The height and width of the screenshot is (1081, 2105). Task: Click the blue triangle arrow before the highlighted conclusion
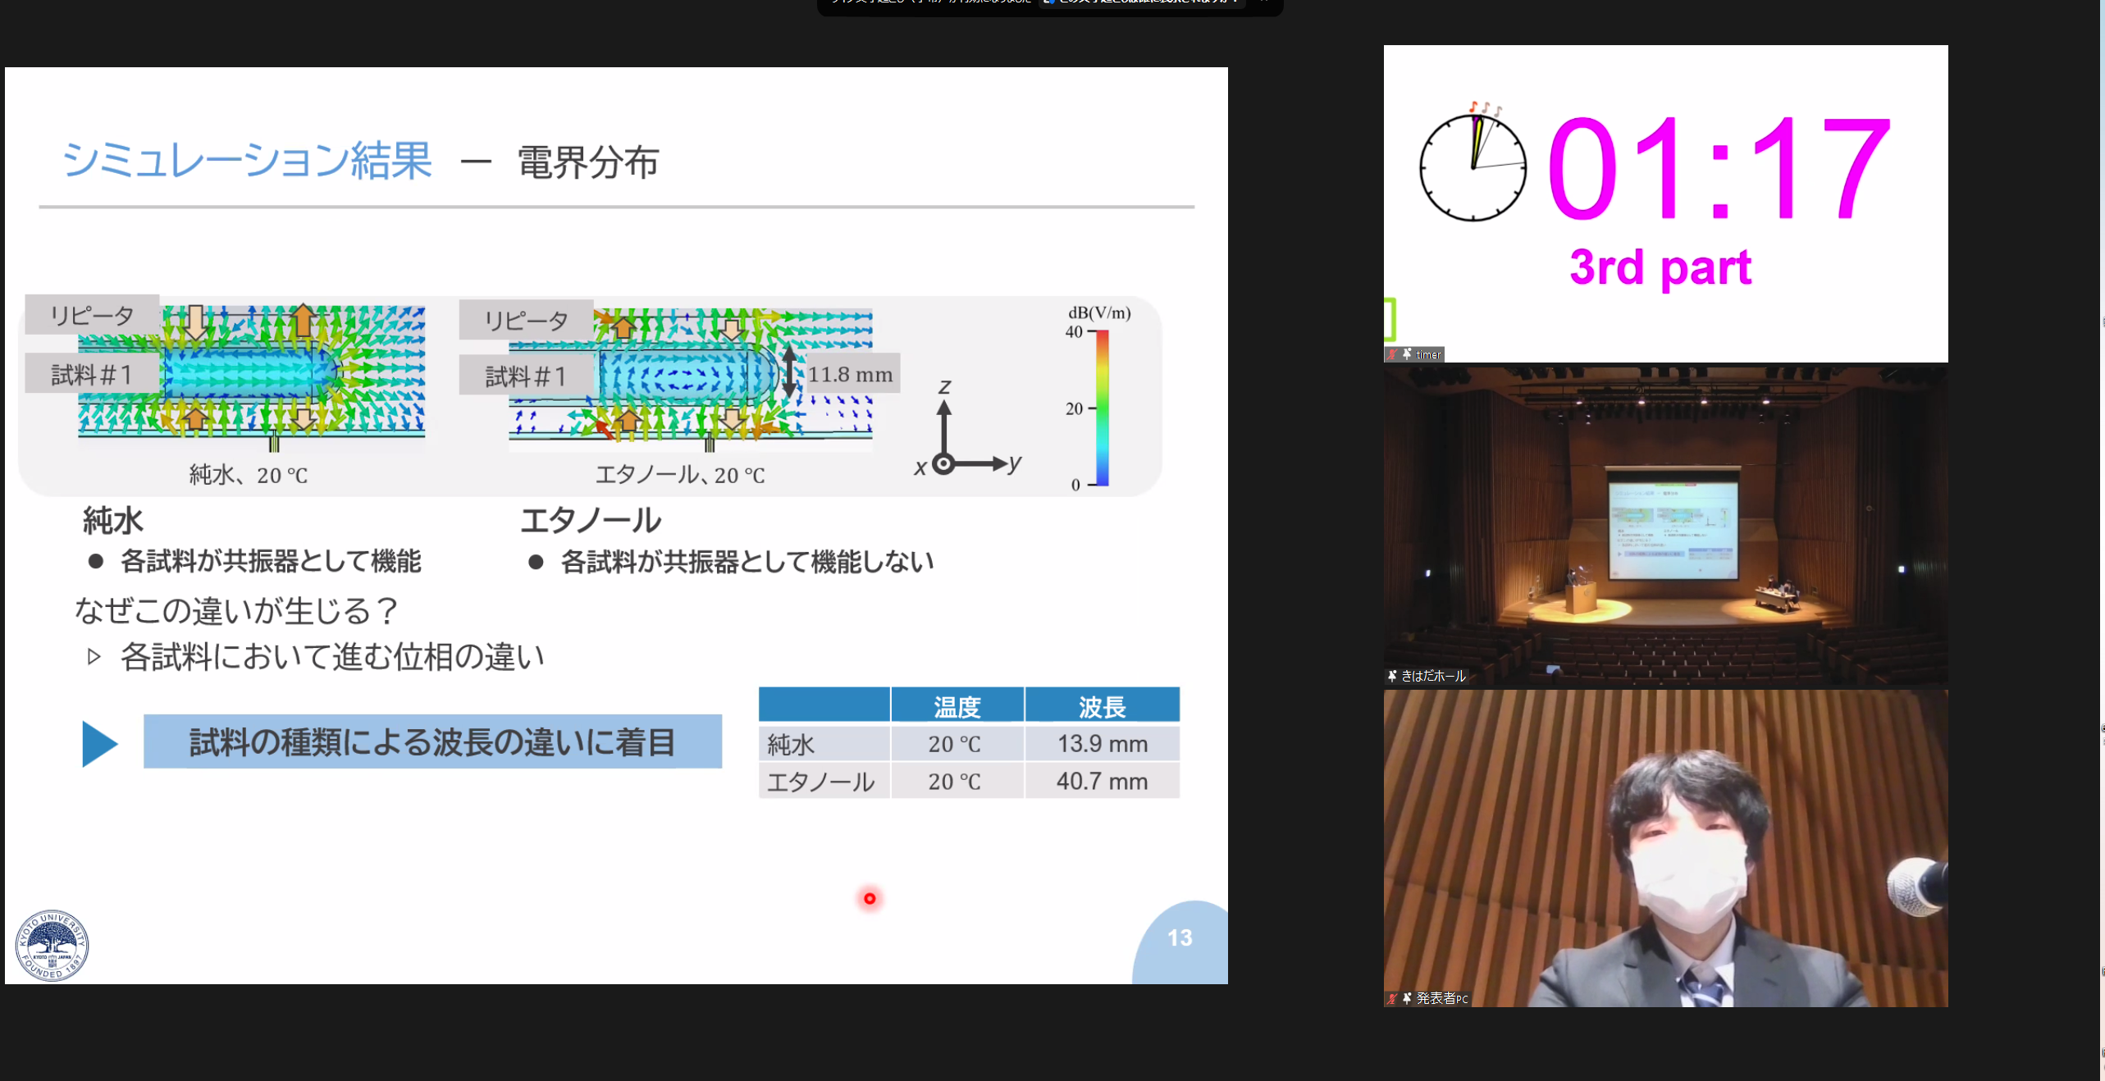coord(100,744)
